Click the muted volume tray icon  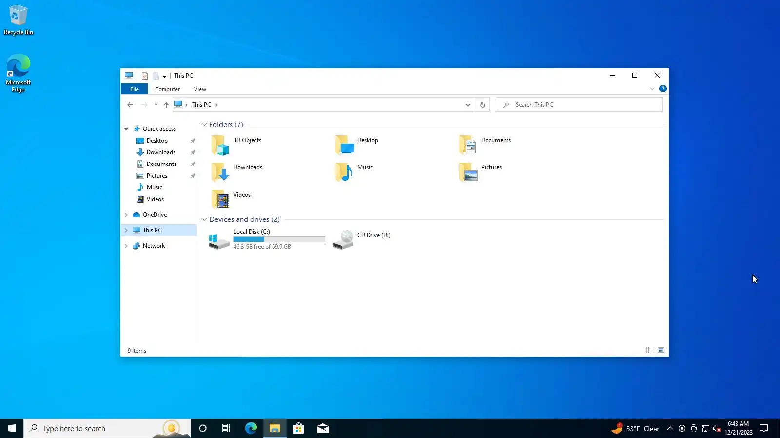[x=717, y=429]
